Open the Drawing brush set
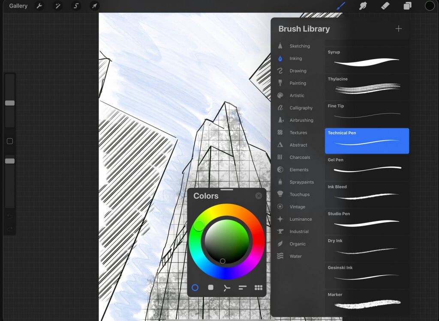The image size is (439, 321). 298,71
